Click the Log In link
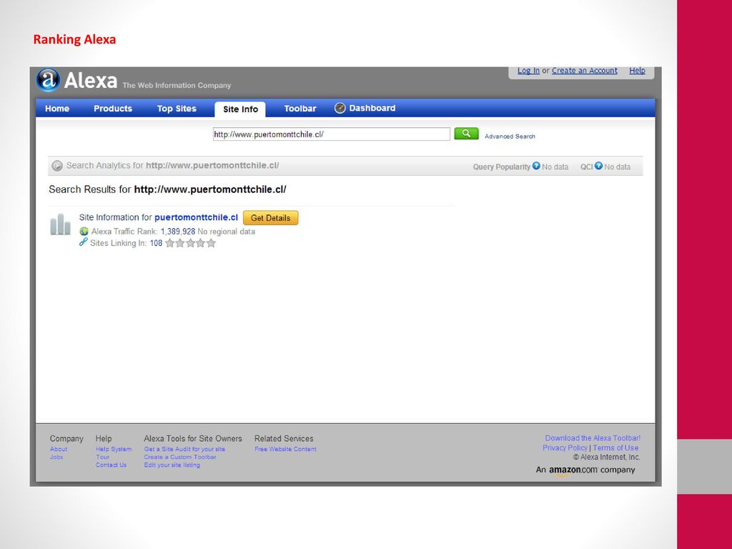 (x=528, y=71)
